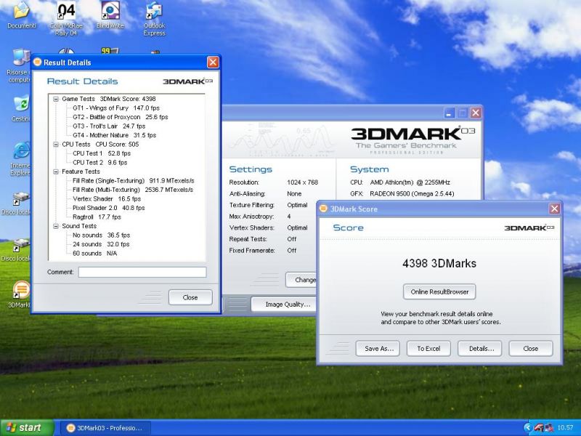Viewport: 581px width, 436px height.
Task: Click Close in the 3DMark Score dialog
Action: coord(531,349)
